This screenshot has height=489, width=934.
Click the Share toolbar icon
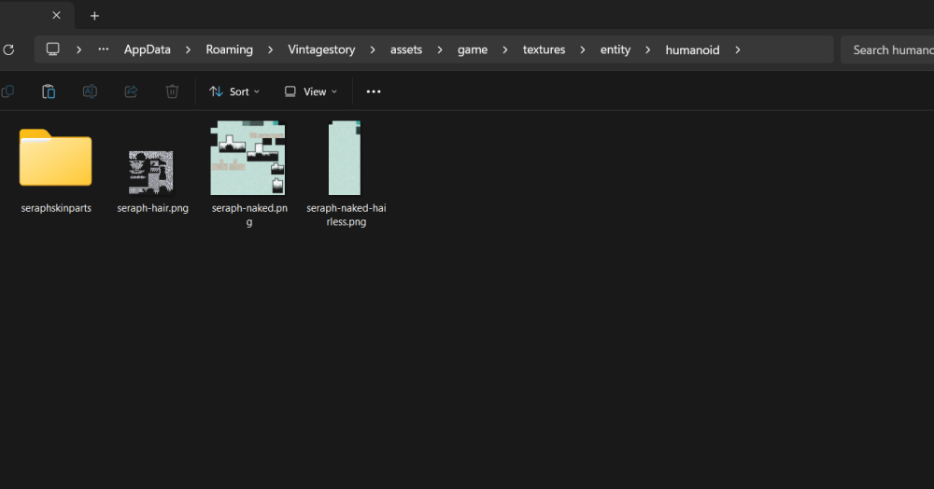tap(131, 91)
